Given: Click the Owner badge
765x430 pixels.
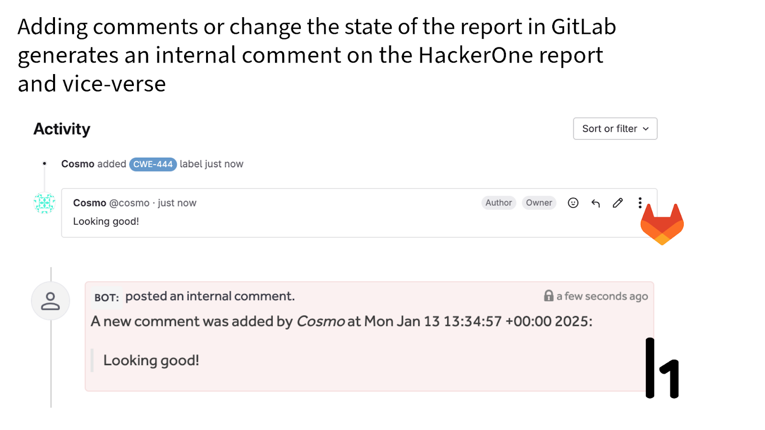Looking at the screenshot, I should click(x=539, y=203).
